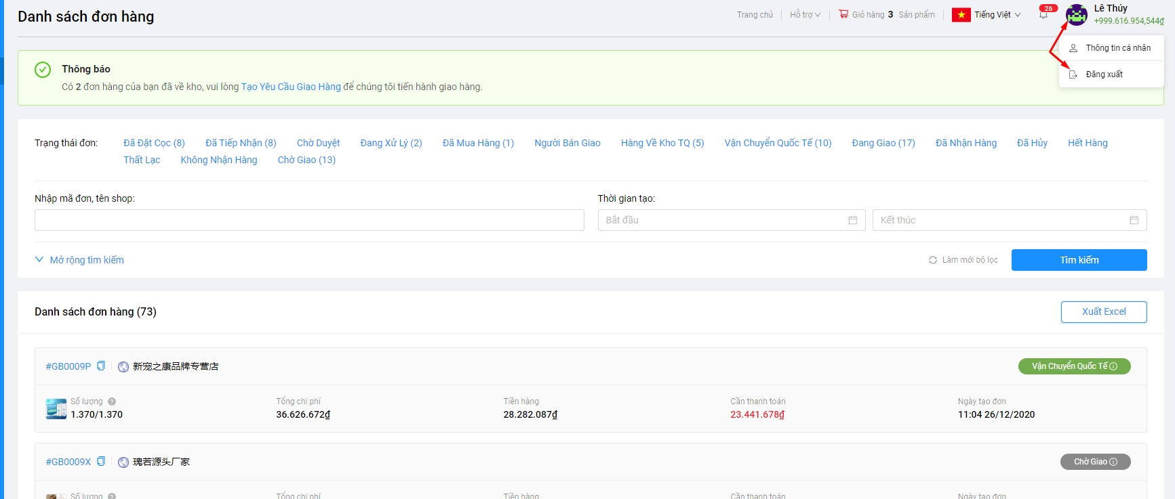Open the notification bell icon
Screen dimensions: 1175x499
point(1043,15)
